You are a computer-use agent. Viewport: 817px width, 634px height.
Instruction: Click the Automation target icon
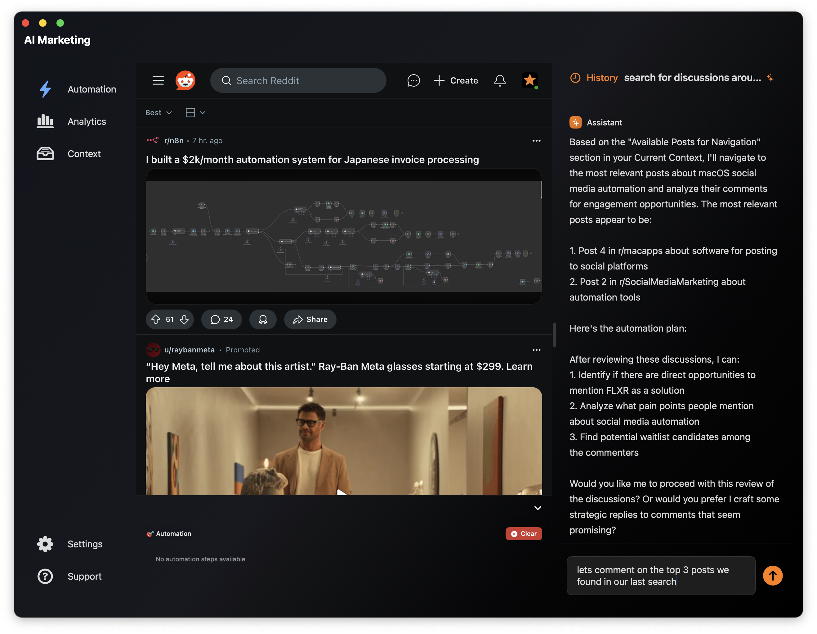tap(150, 534)
